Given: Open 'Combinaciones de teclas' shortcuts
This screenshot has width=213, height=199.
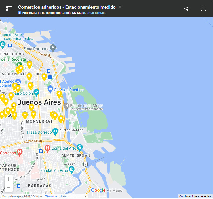Looking at the screenshot, I should click(195, 196).
